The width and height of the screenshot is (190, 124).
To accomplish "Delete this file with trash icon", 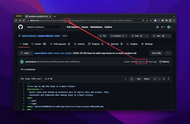I will tap(169, 79).
